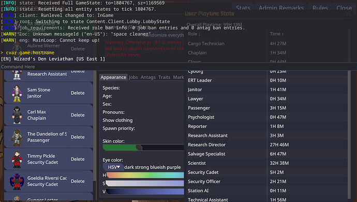This screenshot has height=202, width=357.
Task: Delete the Goeldia Riversi character
Action: [78, 181]
